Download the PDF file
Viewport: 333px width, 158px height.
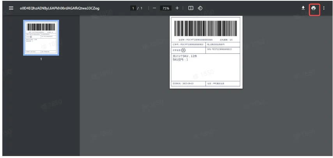tap(303, 8)
